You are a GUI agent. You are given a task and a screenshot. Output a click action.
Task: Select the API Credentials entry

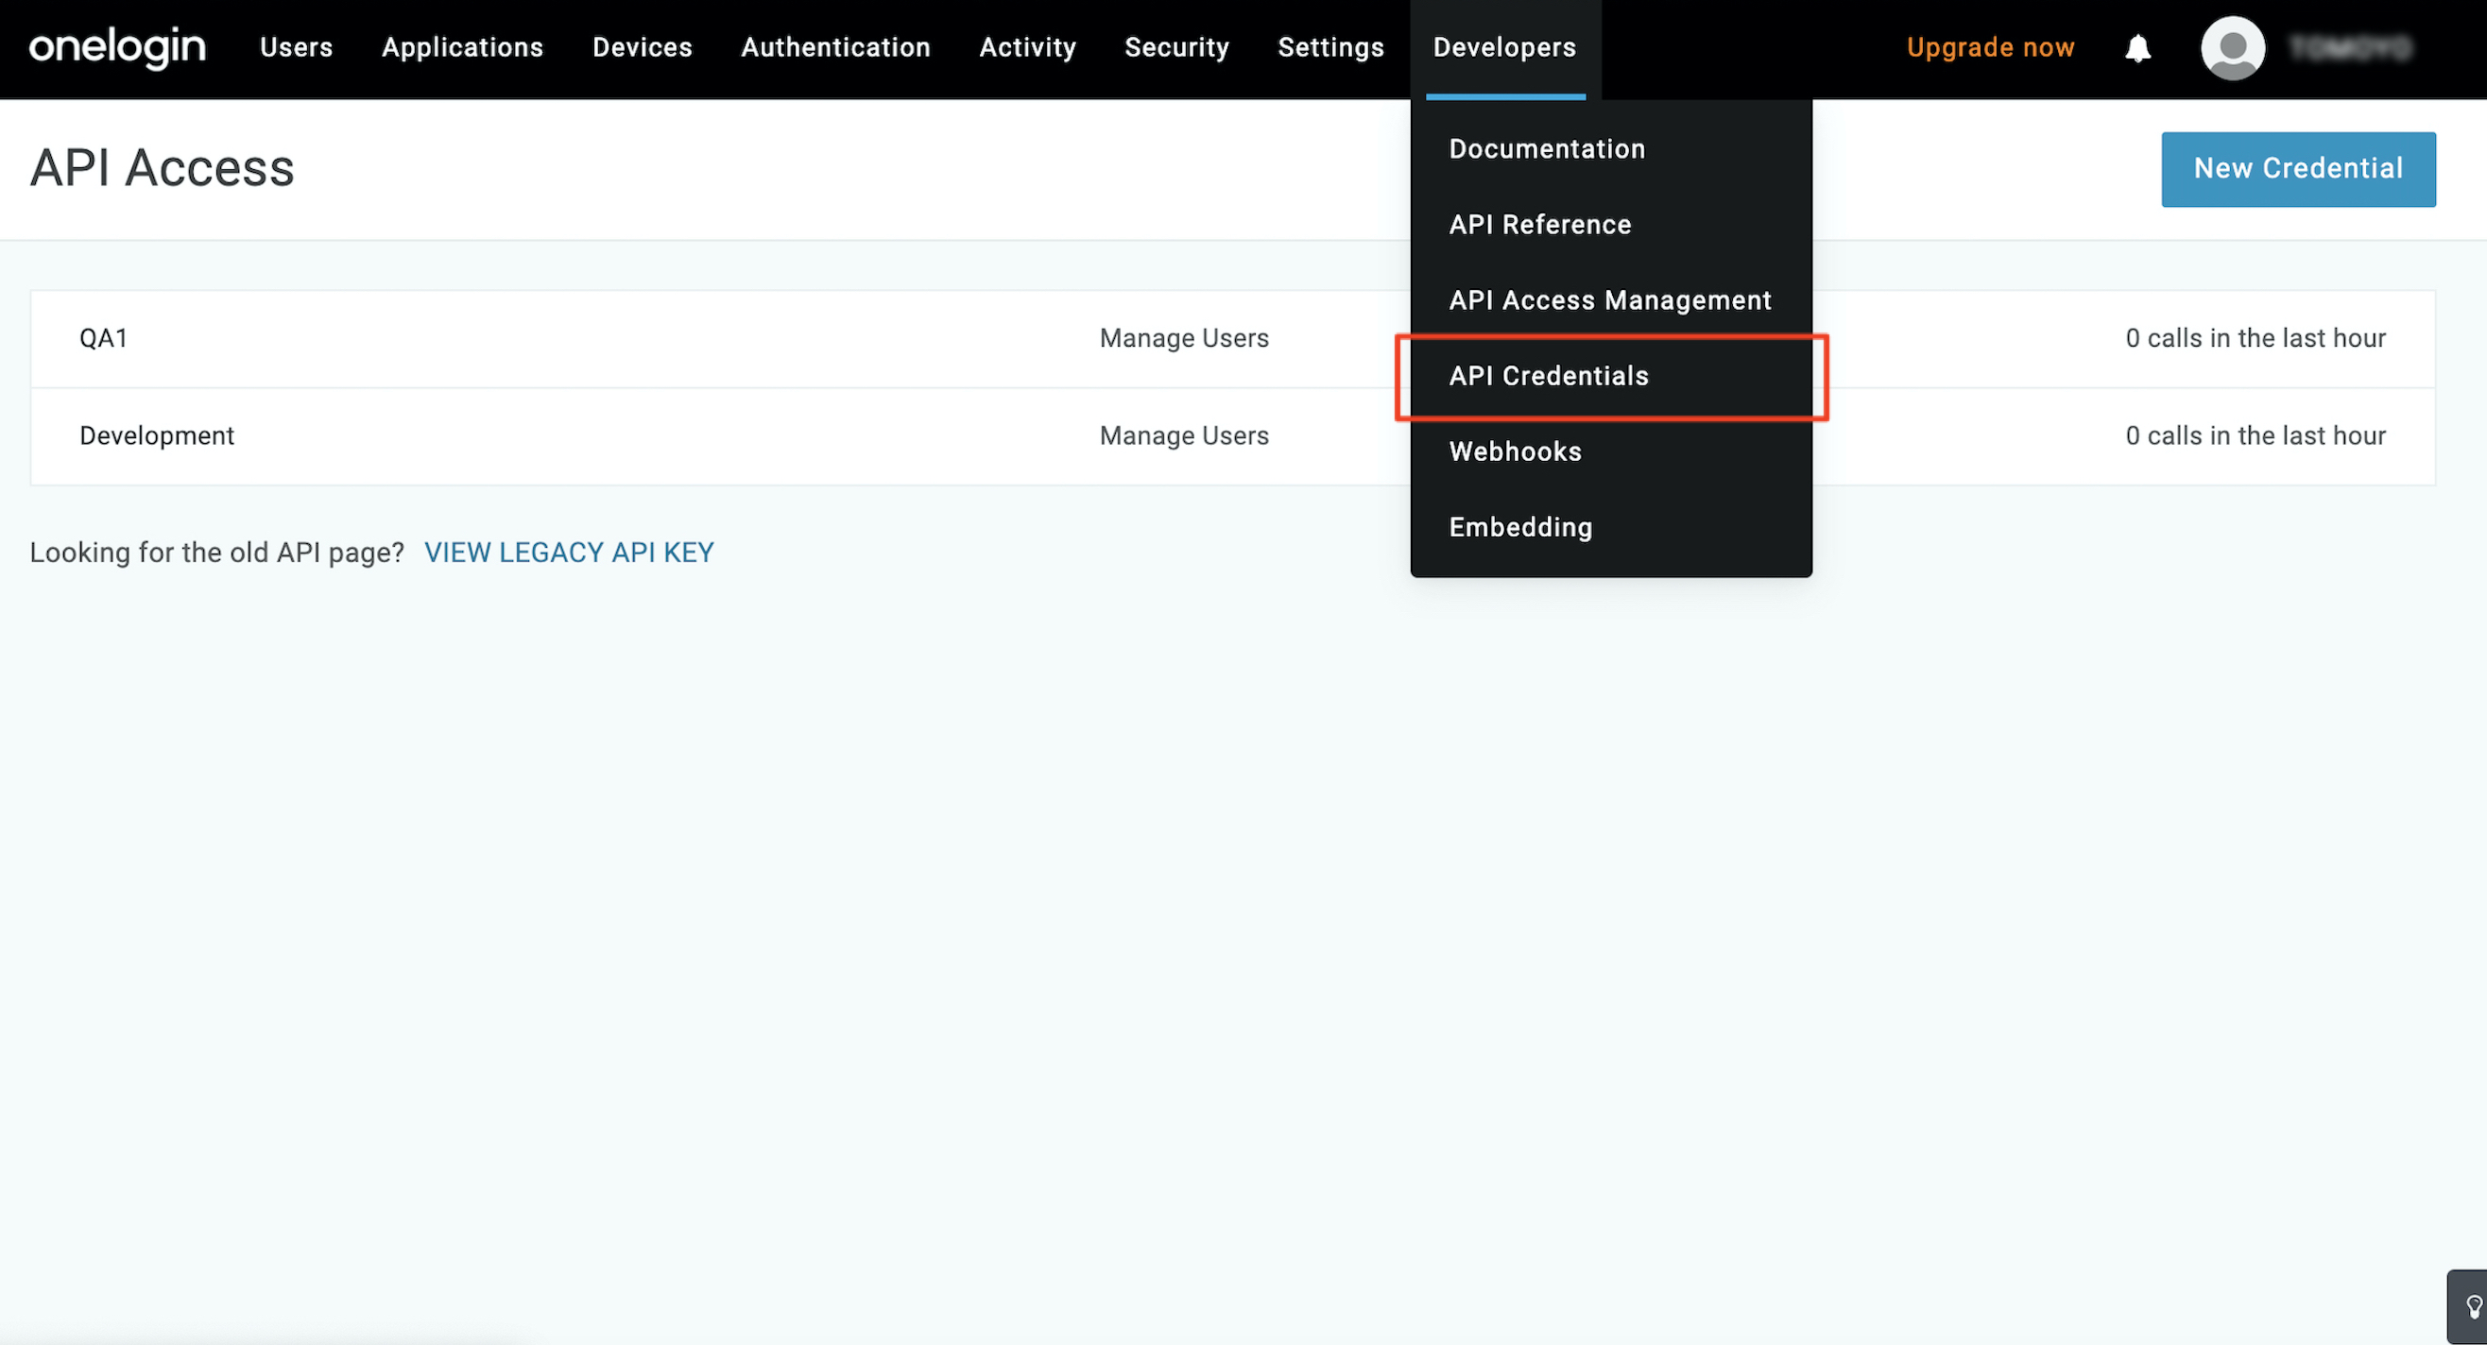1549,376
